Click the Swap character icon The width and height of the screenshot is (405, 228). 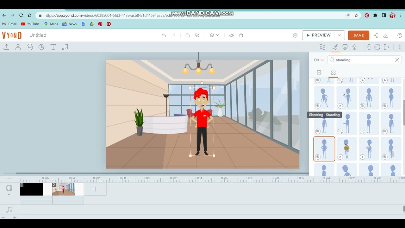(322, 47)
